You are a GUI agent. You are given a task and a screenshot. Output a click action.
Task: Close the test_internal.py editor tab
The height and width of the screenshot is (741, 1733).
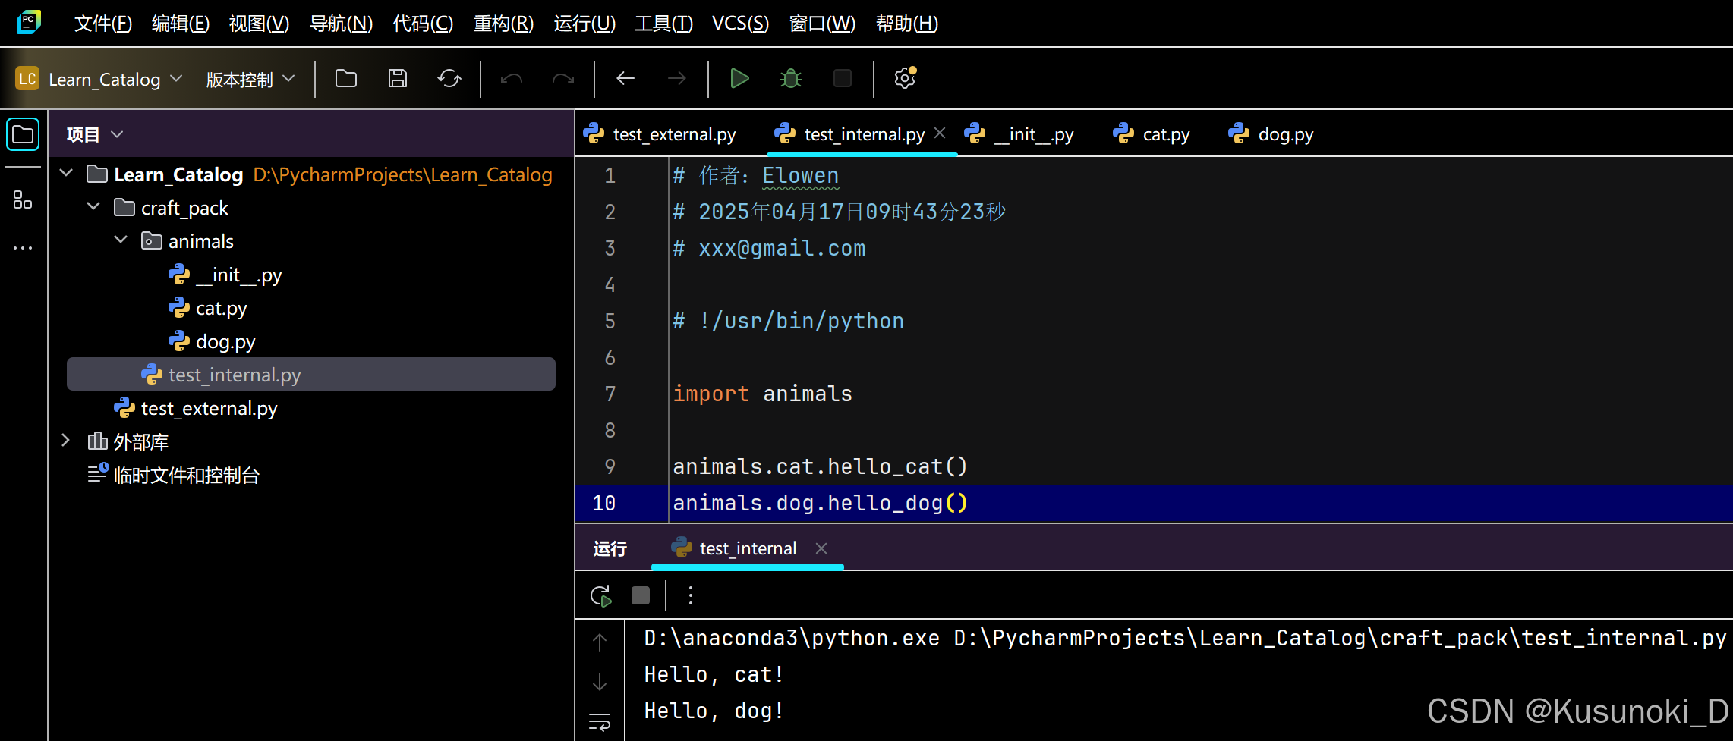[x=940, y=133]
